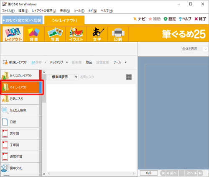The image size is (209, 177).
Task: Click the 取込 import button
Action: tap(89, 62)
